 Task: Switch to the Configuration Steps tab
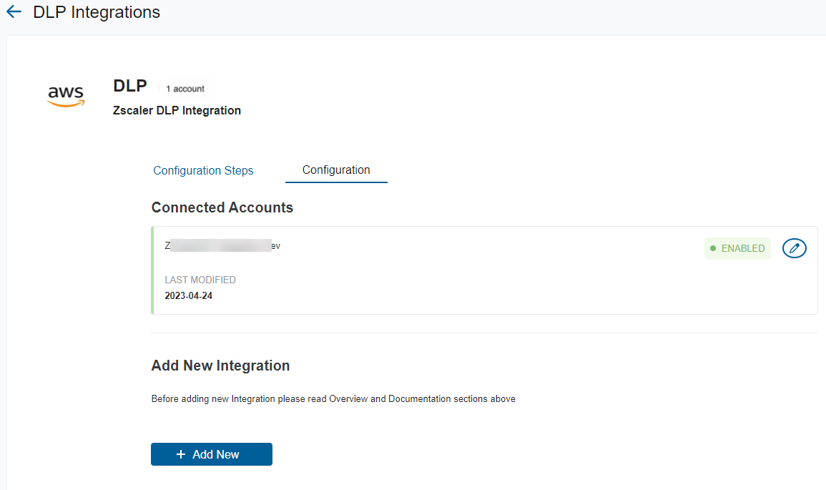click(203, 170)
